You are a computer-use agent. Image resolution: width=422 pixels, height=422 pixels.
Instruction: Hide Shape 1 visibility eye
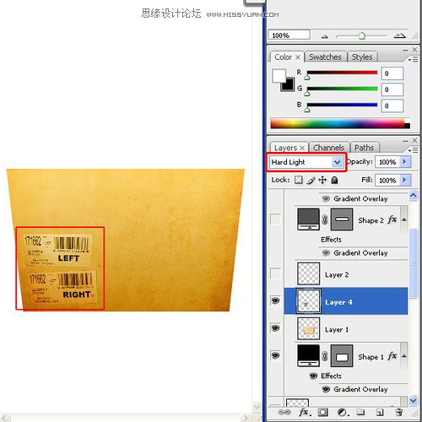[275, 355]
